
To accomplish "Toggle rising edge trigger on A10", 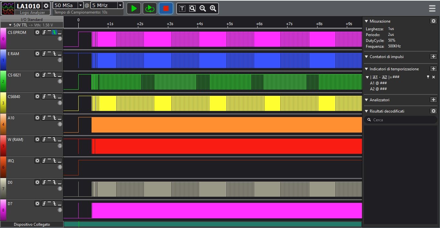I will click(x=44, y=118).
